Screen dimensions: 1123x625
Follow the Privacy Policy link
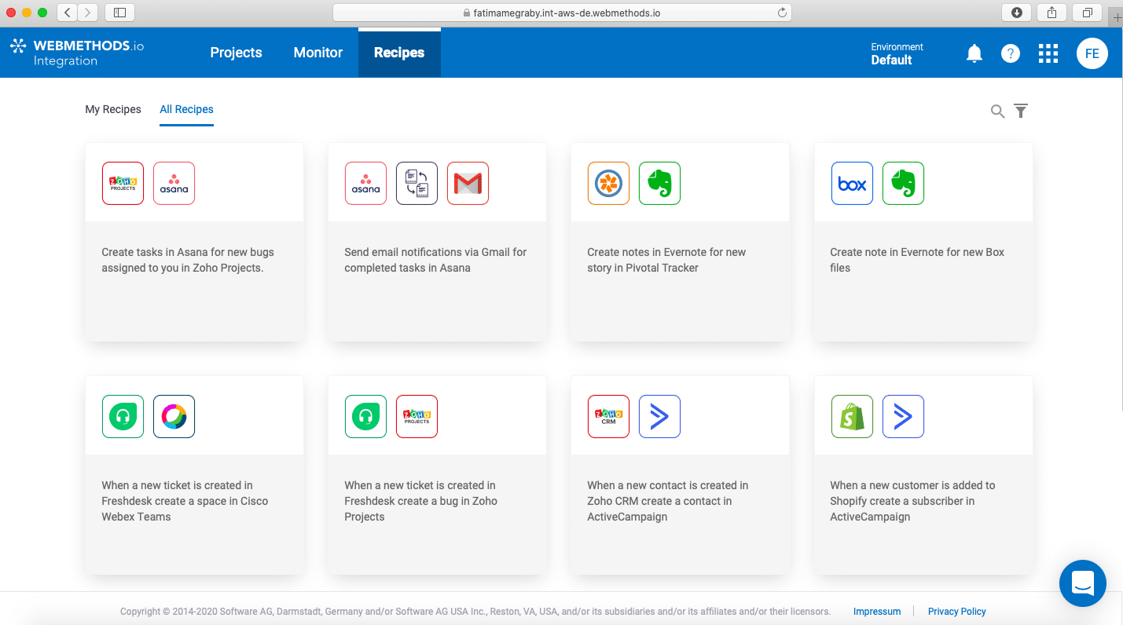point(956,612)
